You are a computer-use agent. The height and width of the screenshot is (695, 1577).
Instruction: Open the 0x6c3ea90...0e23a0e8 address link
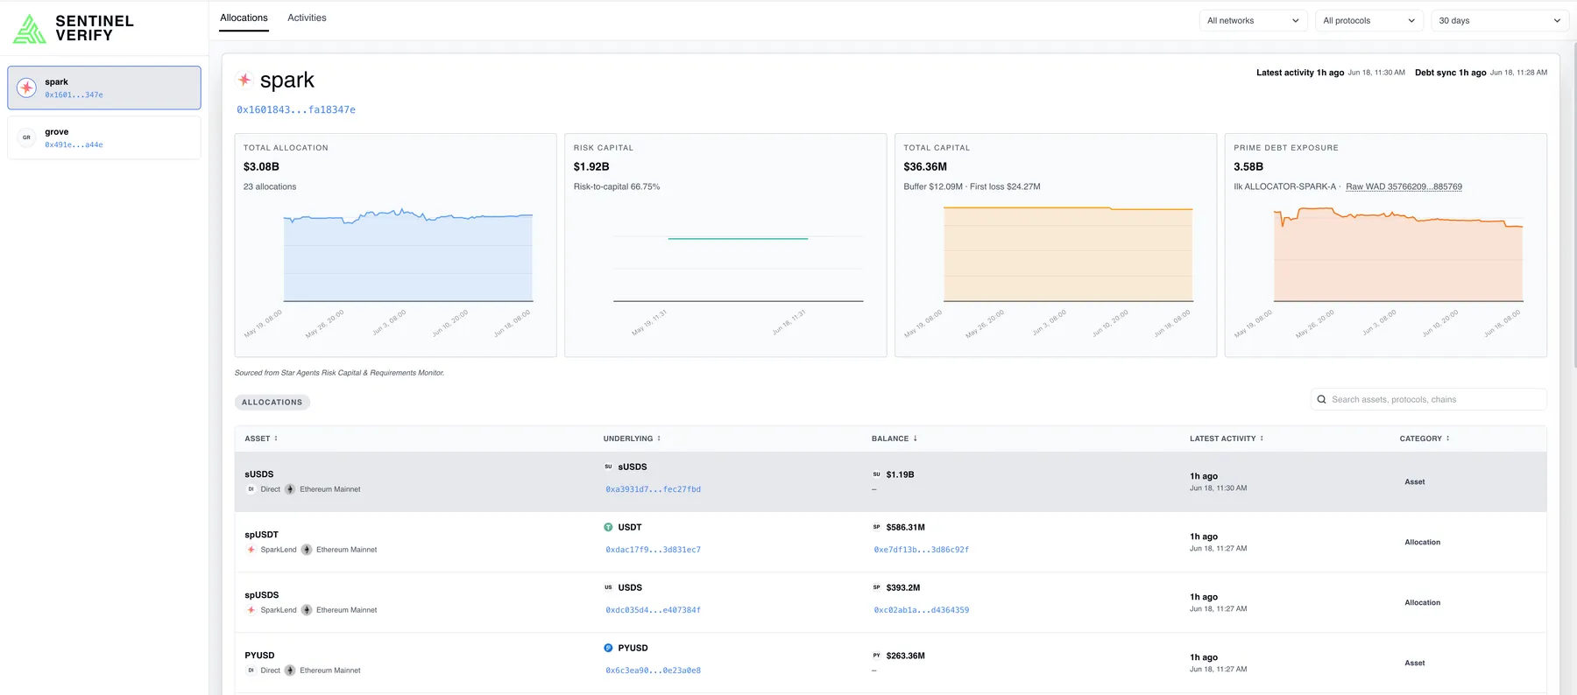click(653, 670)
